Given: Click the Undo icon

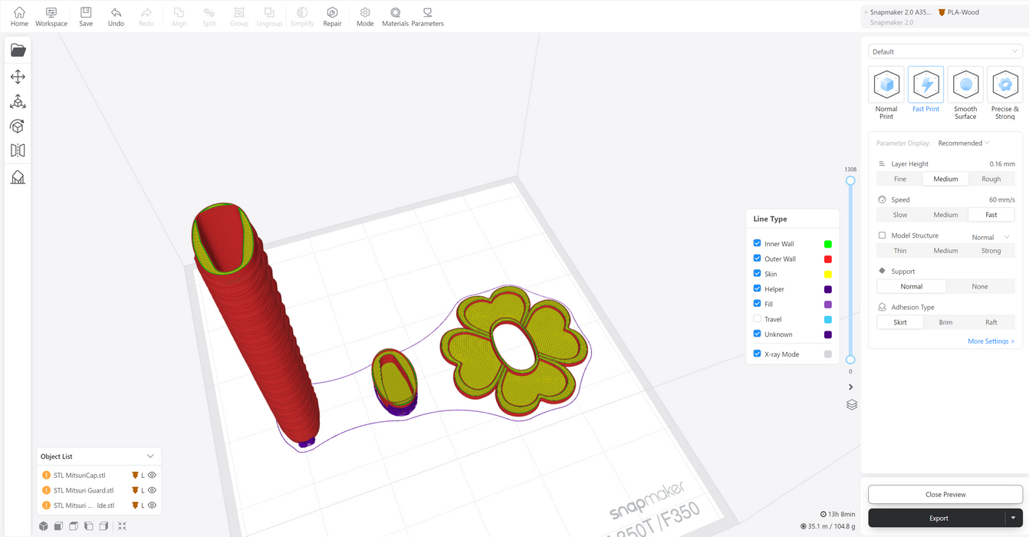Looking at the screenshot, I should tap(116, 13).
